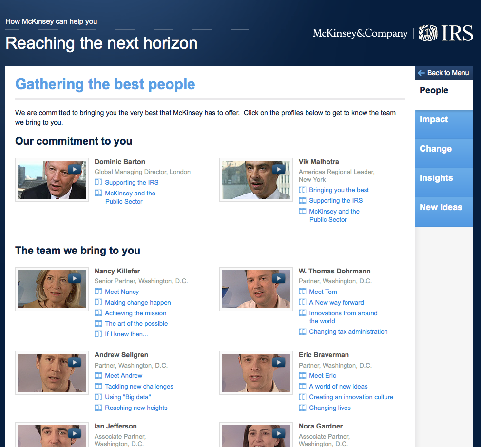Open 'Creating an innovation culture' link
Viewport: 481px width, 447px height.
point(351,397)
